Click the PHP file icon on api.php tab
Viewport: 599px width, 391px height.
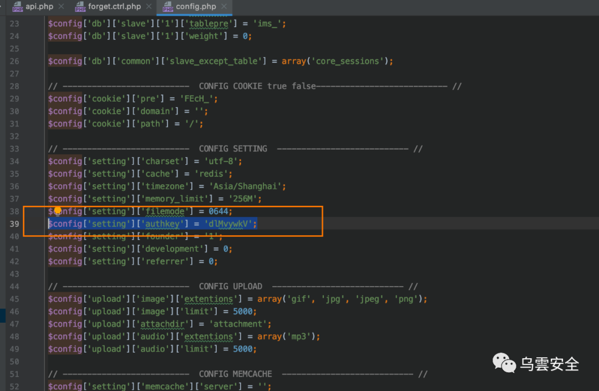click(17, 7)
